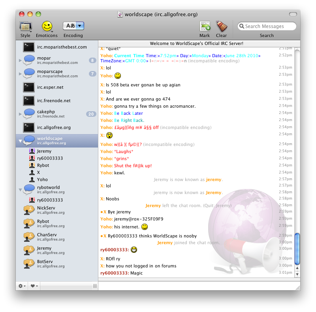The width and height of the screenshot is (316, 312).
Task: Click message "jeremy@rox-325F09F9"
Action: pyautogui.click(x=139, y=219)
